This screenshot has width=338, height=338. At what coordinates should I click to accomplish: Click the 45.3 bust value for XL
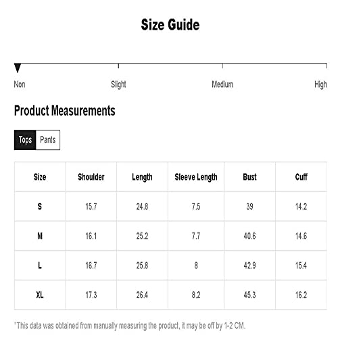tap(249, 295)
